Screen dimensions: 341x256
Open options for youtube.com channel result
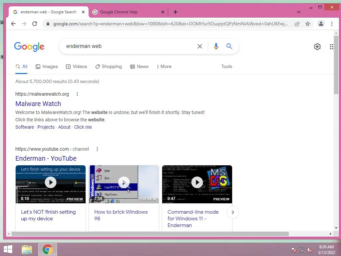click(97, 149)
